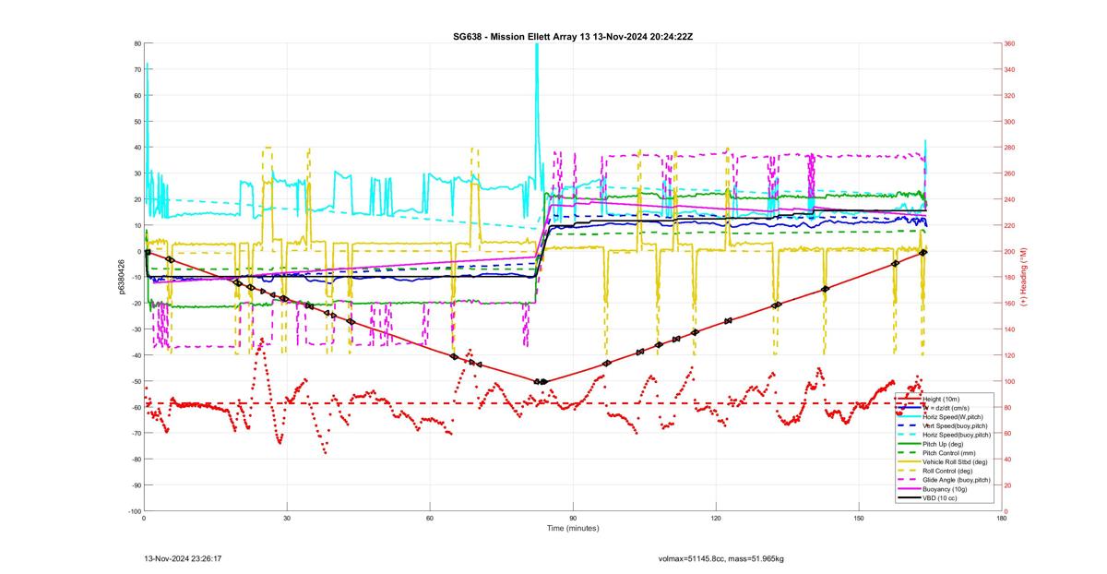Click the x-axis tick label '60'
Screen dimensions: 1107x574
coord(429,518)
